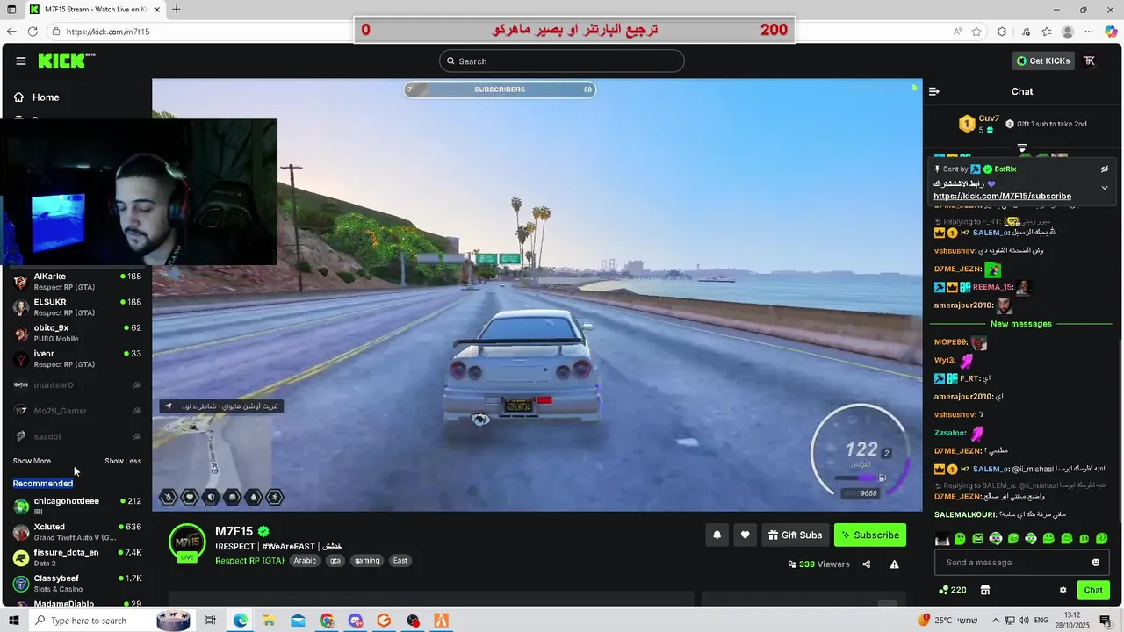The height and width of the screenshot is (632, 1124).
Task: Open obito_9x channel in sidebar
Action: click(x=77, y=333)
